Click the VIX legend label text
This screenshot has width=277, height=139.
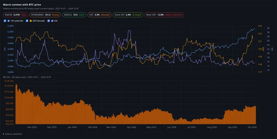pos(56,21)
